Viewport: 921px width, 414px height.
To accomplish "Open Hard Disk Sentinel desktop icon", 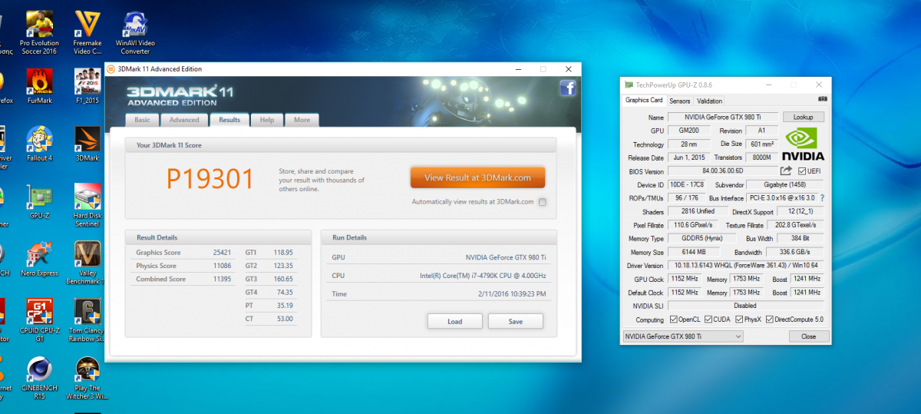I will (x=87, y=205).
